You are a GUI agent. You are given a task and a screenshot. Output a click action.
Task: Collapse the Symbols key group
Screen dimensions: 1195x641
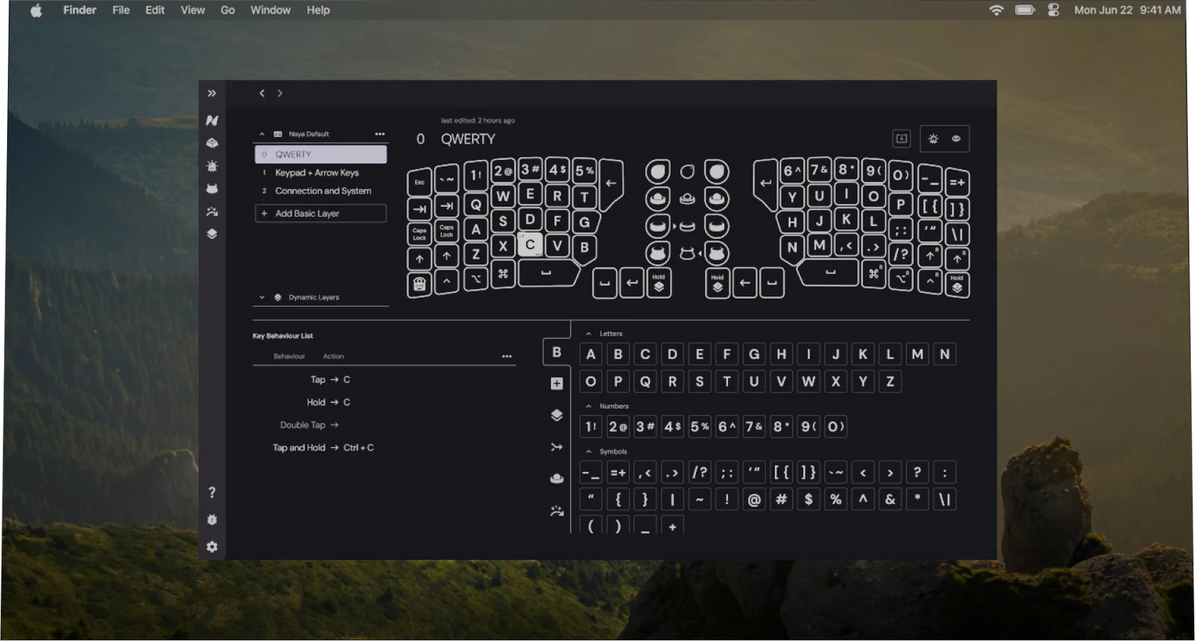point(589,451)
